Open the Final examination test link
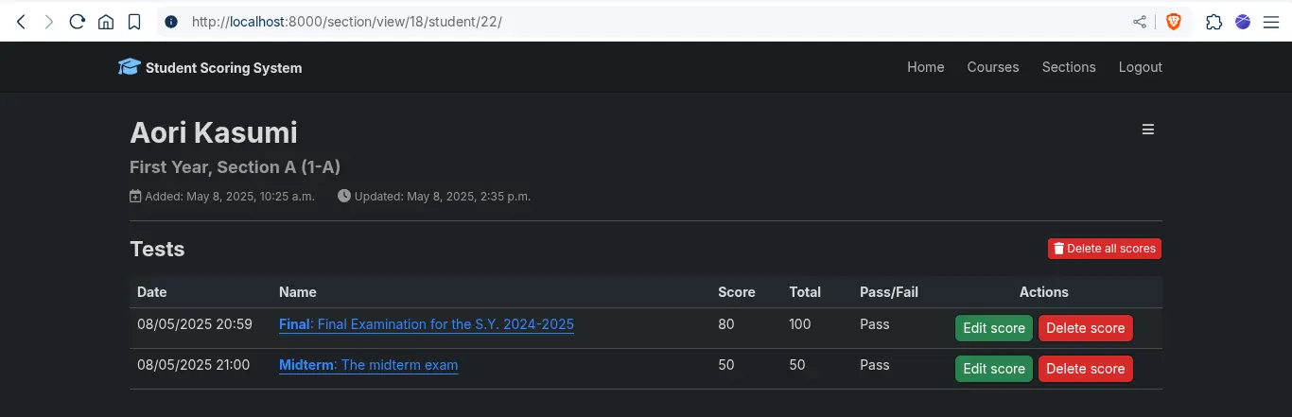The image size is (1292, 417). coord(427,324)
